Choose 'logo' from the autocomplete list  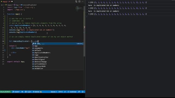coord(58,55)
